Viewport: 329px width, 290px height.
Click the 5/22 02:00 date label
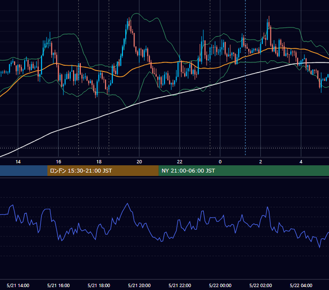[261, 285]
